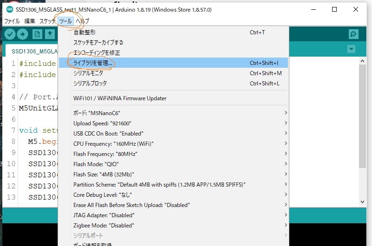Expand Erase All Flash Before Sketch Upload submenu
This screenshot has width=372, height=246.
tap(173, 205)
